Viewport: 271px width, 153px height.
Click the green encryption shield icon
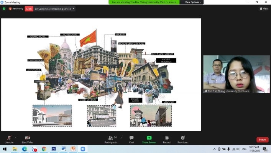pos(4,8)
